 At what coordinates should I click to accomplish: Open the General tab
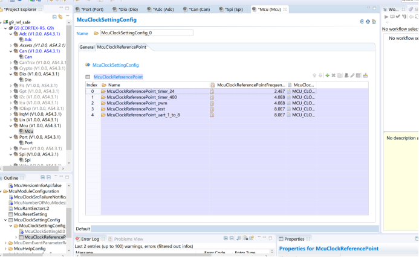(87, 47)
